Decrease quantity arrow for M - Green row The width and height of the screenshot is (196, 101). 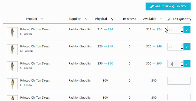[182, 49]
